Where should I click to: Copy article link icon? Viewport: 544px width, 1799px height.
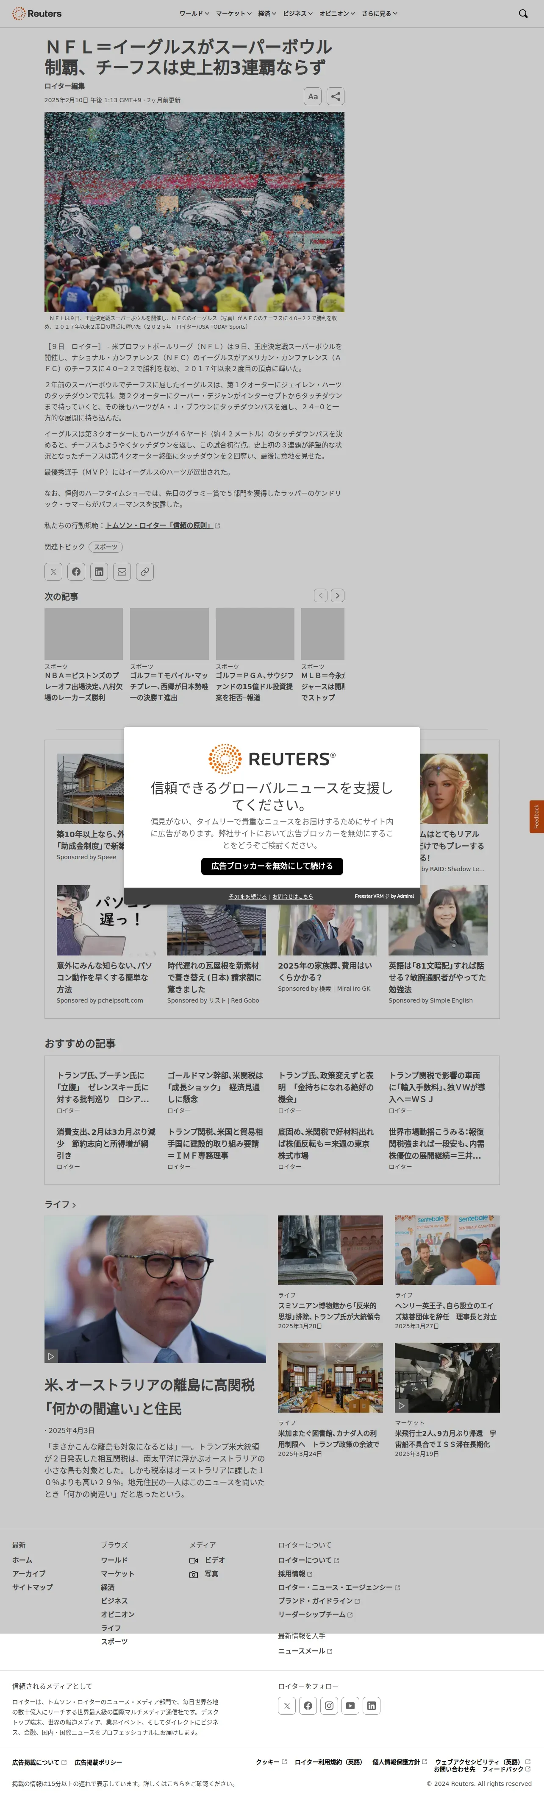pos(144,571)
